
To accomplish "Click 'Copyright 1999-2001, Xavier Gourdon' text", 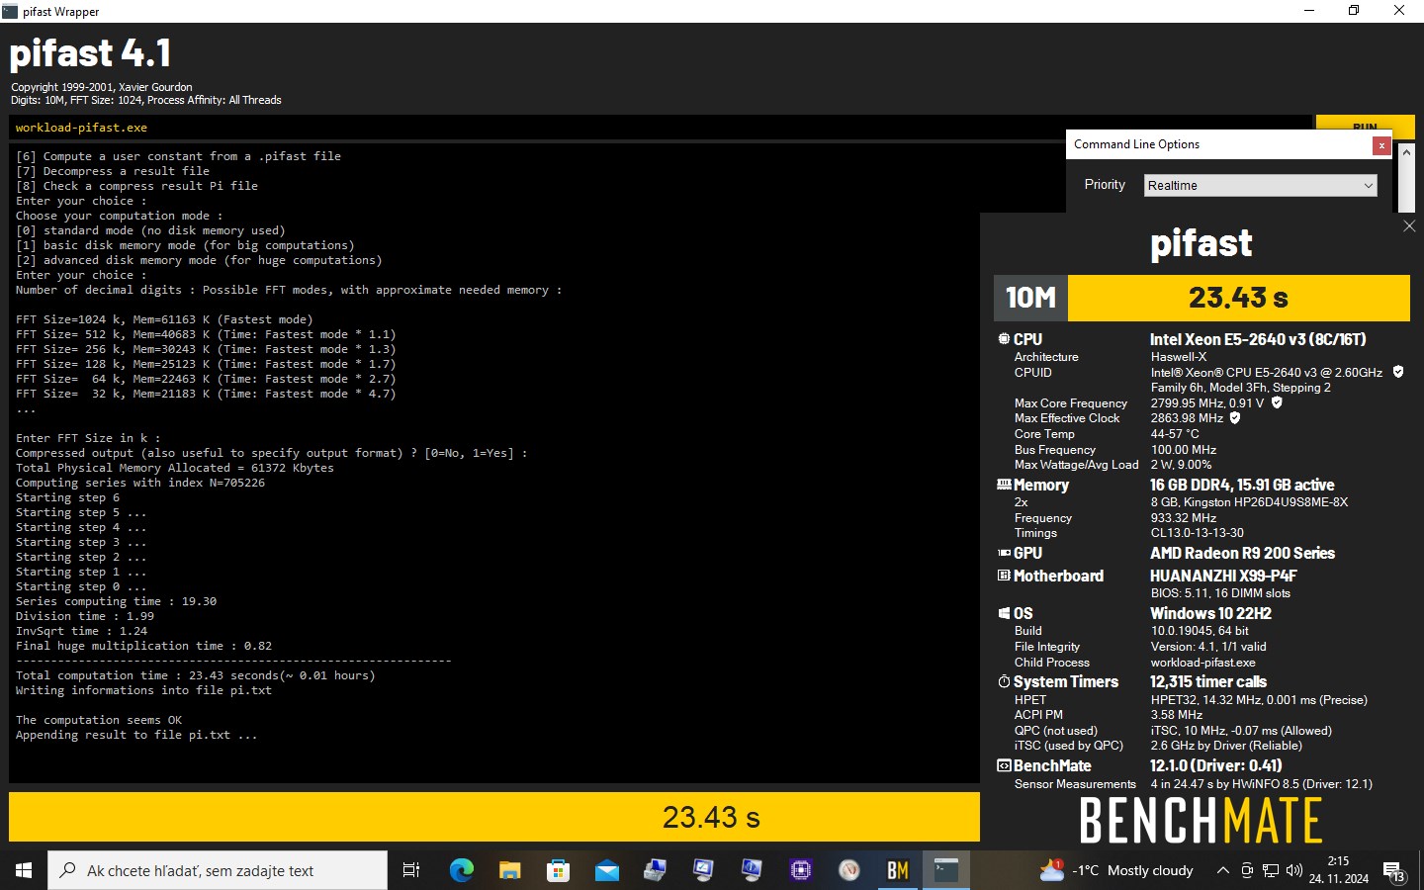I will tap(102, 87).
